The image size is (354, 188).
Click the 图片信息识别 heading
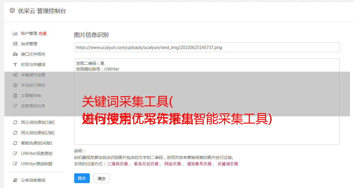click(91, 35)
